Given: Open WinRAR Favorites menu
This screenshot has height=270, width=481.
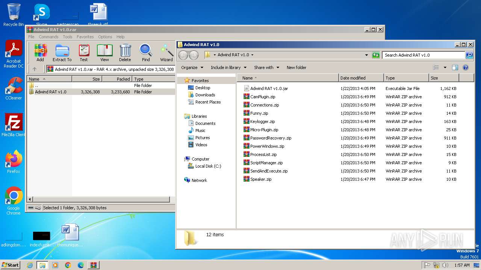Looking at the screenshot, I should pyautogui.click(x=85, y=37).
